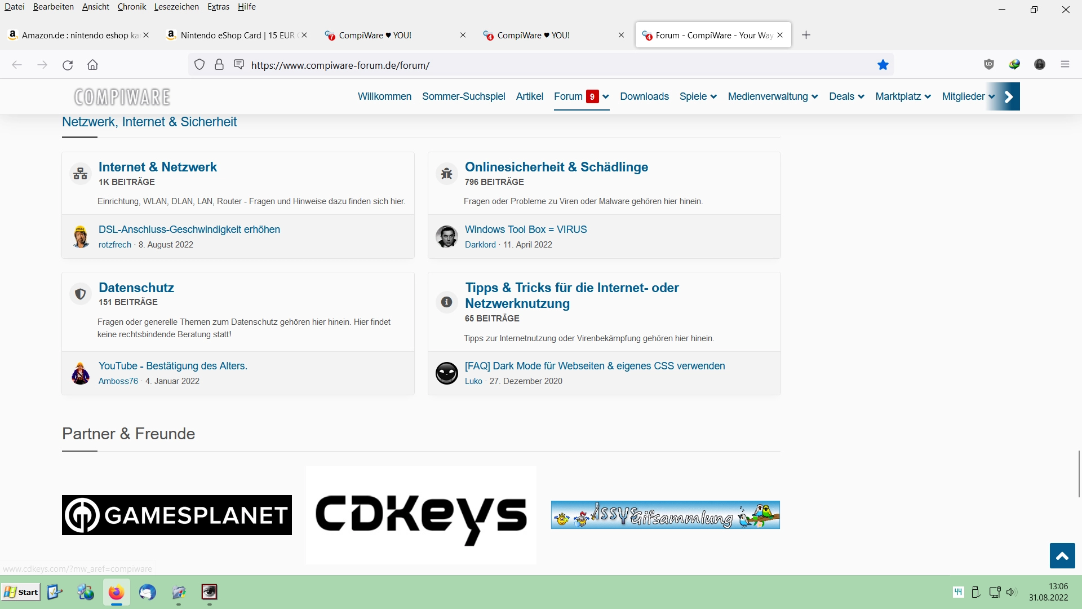Open thread DSL-Anschluss-Geschwindigkeit erhöhen

[x=189, y=230]
